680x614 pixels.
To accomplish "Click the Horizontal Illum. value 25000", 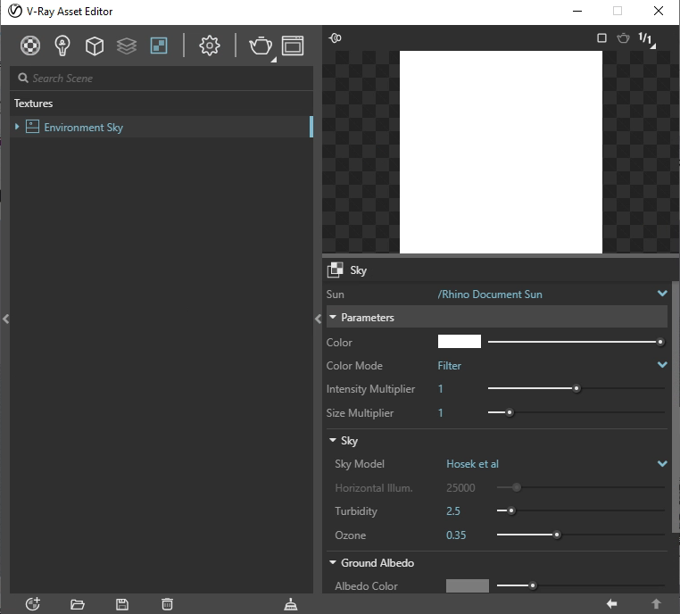I will tap(460, 488).
